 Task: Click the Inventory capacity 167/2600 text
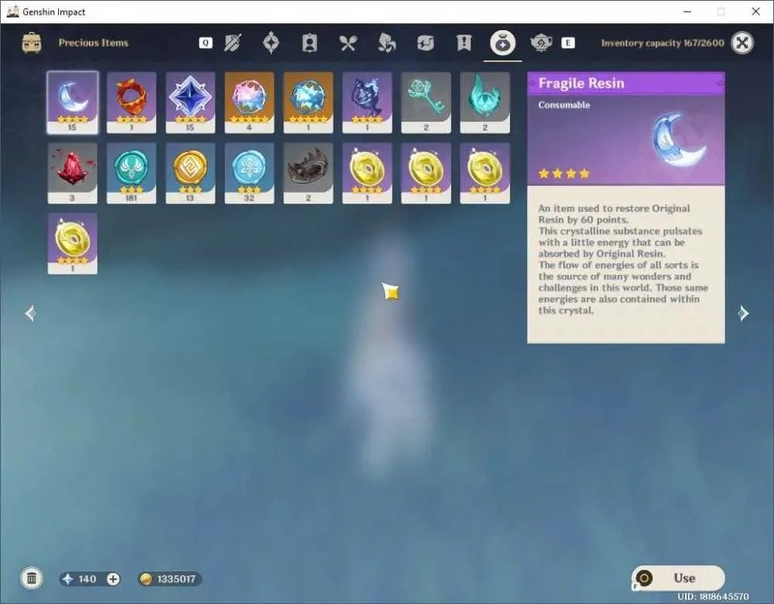pyautogui.click(x=663, y=43)
